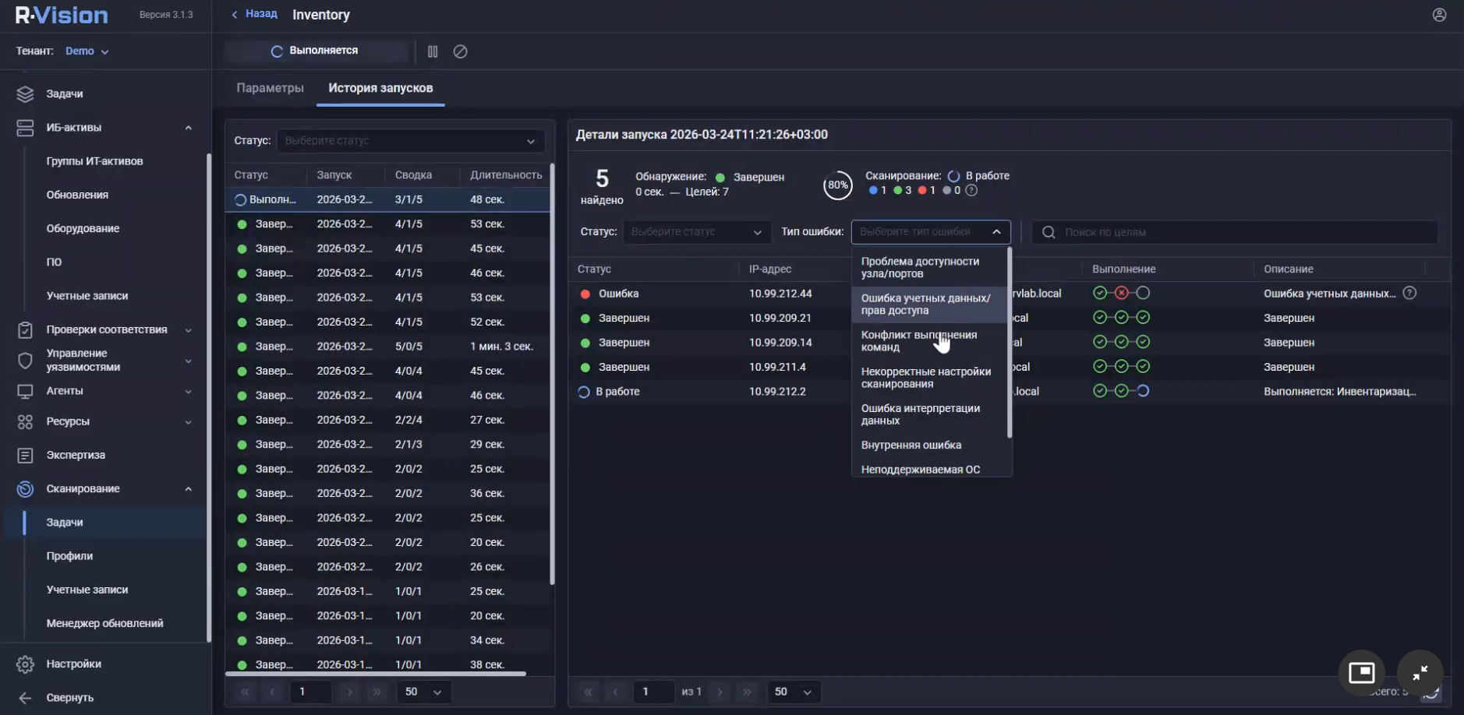Screen dimensions: 1464x715
Task: Click the scanning counters help icon
Action: click(x=971, y=191)
